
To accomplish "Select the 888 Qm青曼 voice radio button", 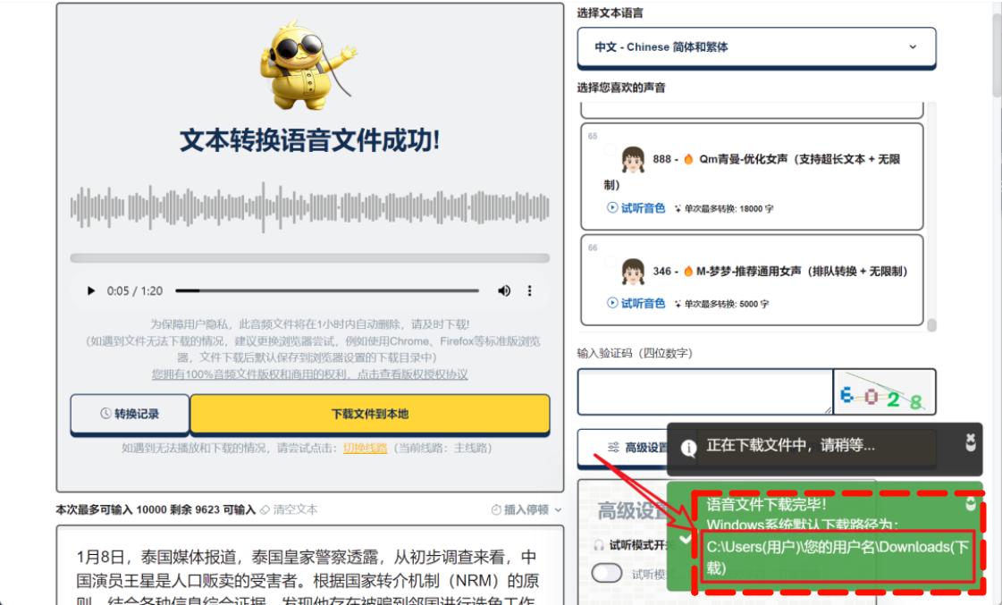I will coord(610,150).
